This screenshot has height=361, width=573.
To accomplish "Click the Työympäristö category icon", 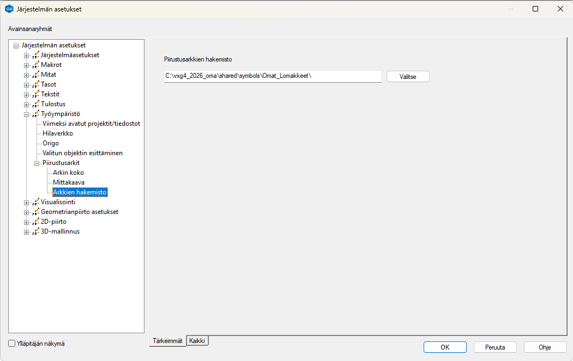I will [35, 114].
